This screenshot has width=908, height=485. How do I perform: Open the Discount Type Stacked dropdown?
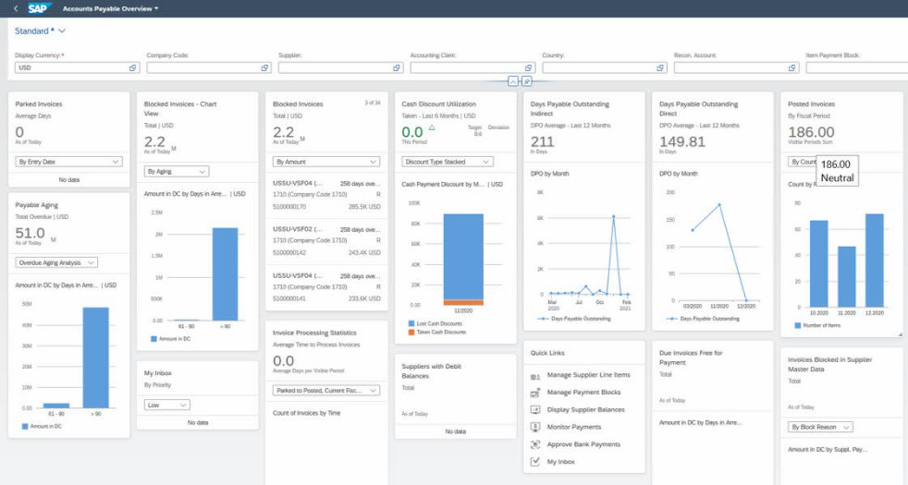pos(448,162)
